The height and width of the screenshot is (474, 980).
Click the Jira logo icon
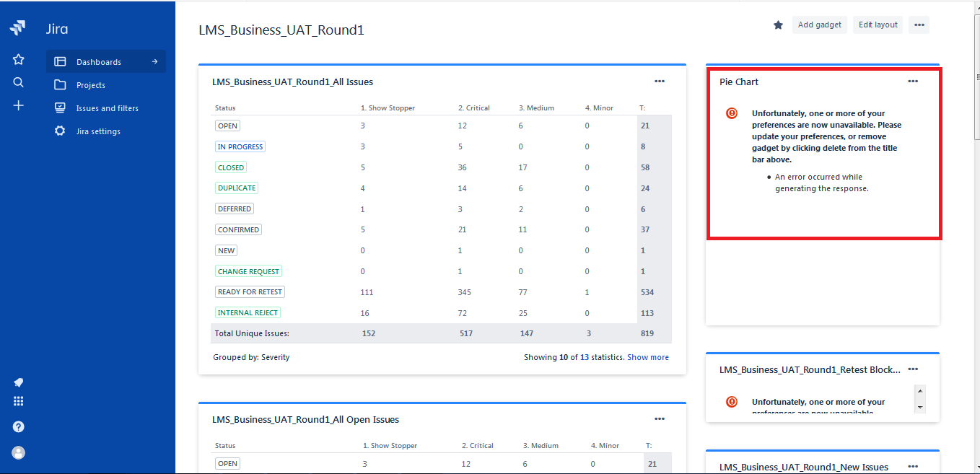click(18, 29)
